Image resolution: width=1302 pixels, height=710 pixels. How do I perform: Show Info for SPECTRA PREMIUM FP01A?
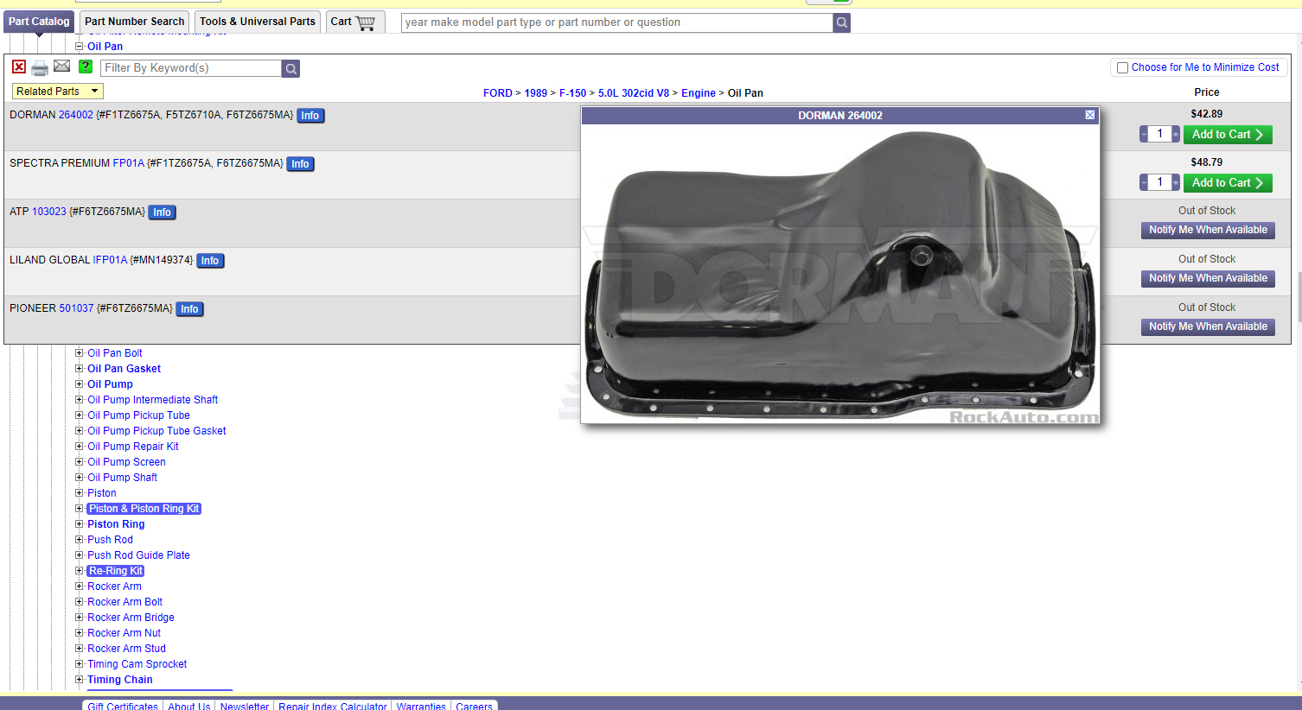[x=300, y=164]
